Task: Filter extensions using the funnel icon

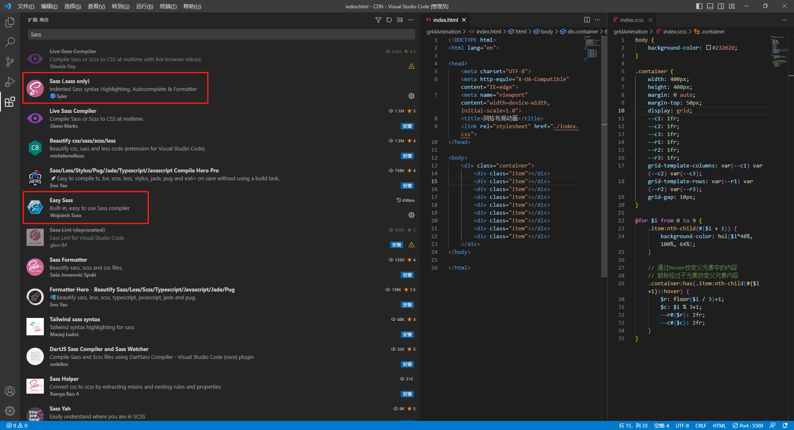Action: pyautogui.click(x=378, y=20)
